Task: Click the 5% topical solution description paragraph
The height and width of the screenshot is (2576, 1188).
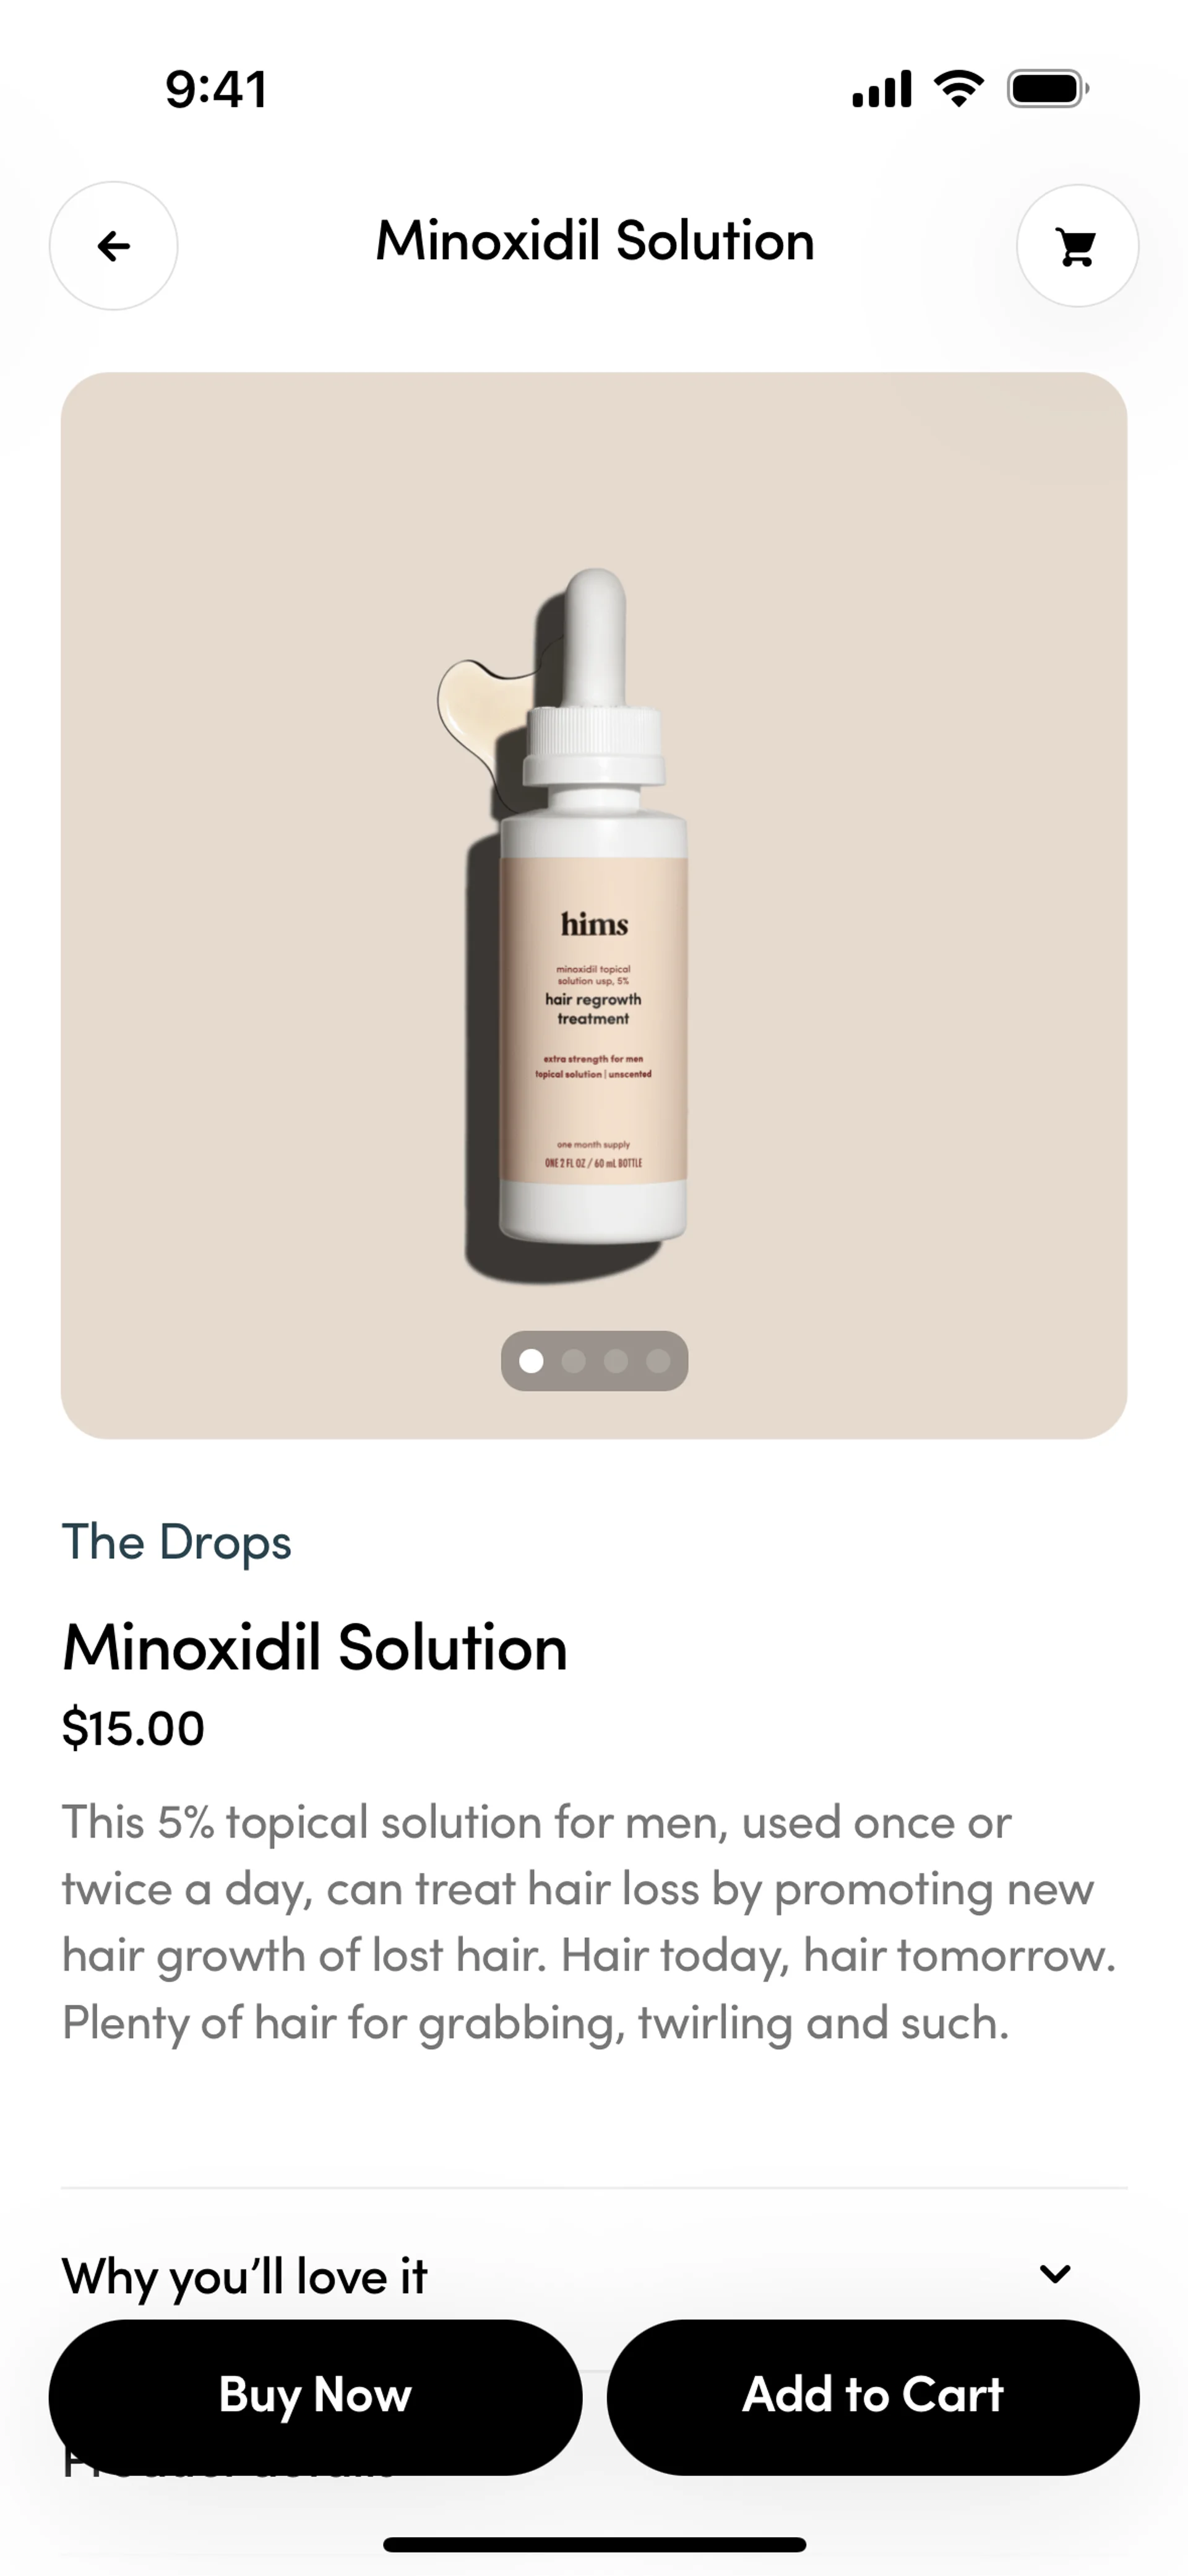Action: pyautogui.click(x=589, y=1922)
